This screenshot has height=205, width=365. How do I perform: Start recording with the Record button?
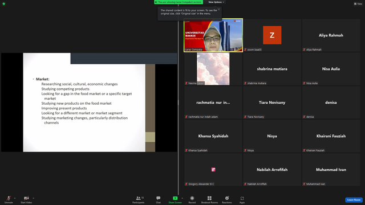[x=192, y=199]
